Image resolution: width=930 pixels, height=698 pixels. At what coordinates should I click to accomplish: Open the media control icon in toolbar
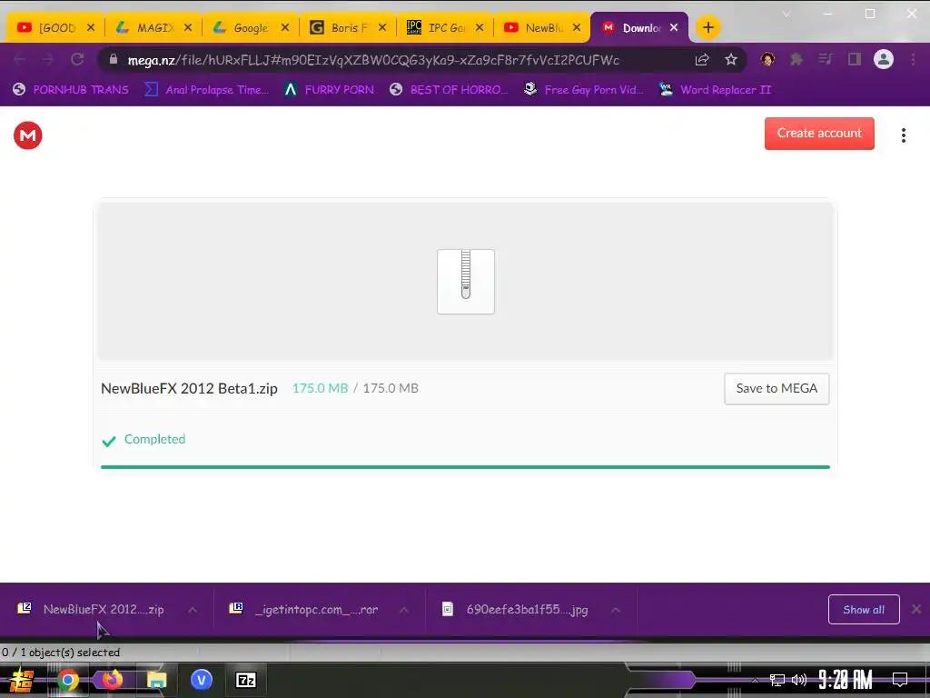[825, 59]
